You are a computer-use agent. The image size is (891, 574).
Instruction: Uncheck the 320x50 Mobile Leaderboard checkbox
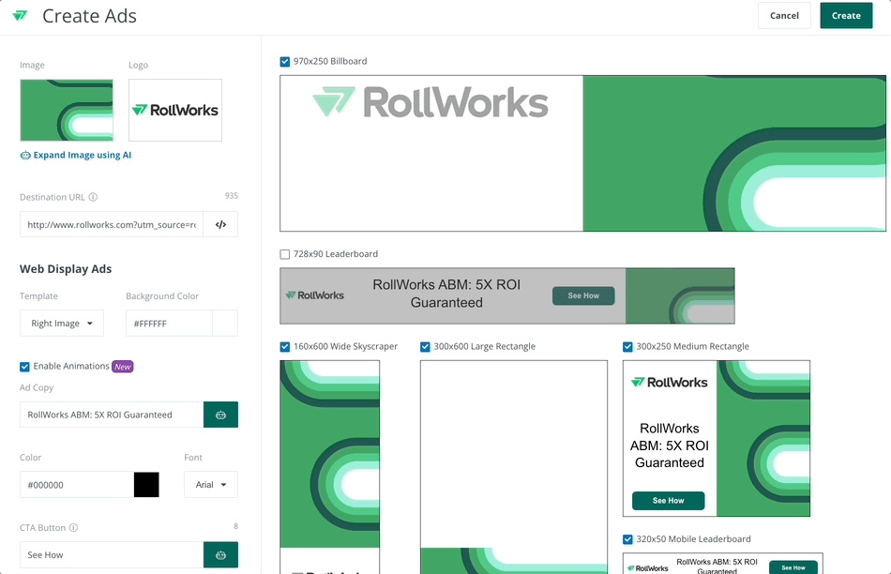pos(627,539)
